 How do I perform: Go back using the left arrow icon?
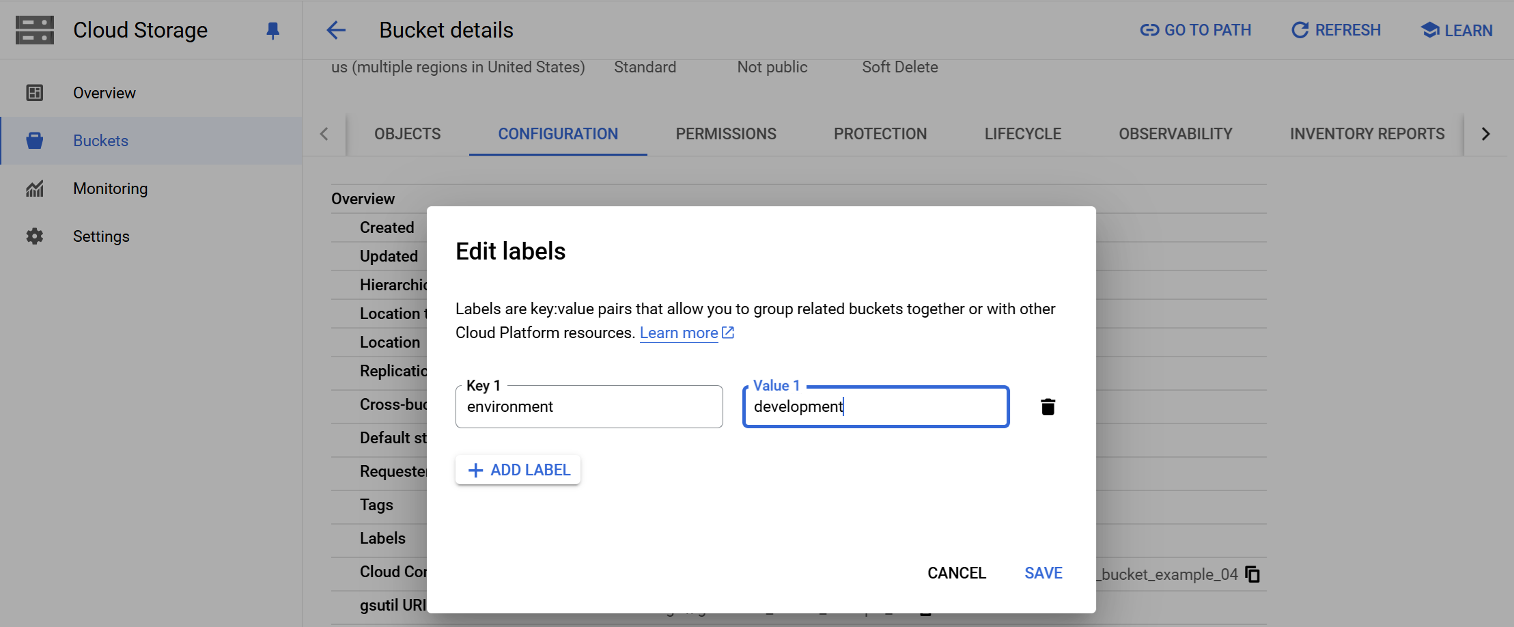click(x=336, y=30)
